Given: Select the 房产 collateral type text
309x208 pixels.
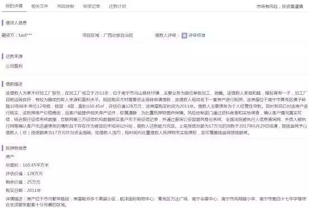Looking at the screenshot, I should click(10, 157).
